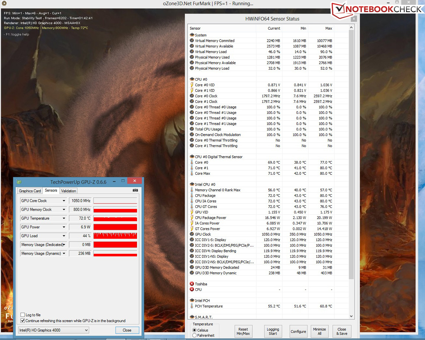
Task: Select the Fahrenheit temperature radio button
Action: pyautogui.click(x=195, y=335)
